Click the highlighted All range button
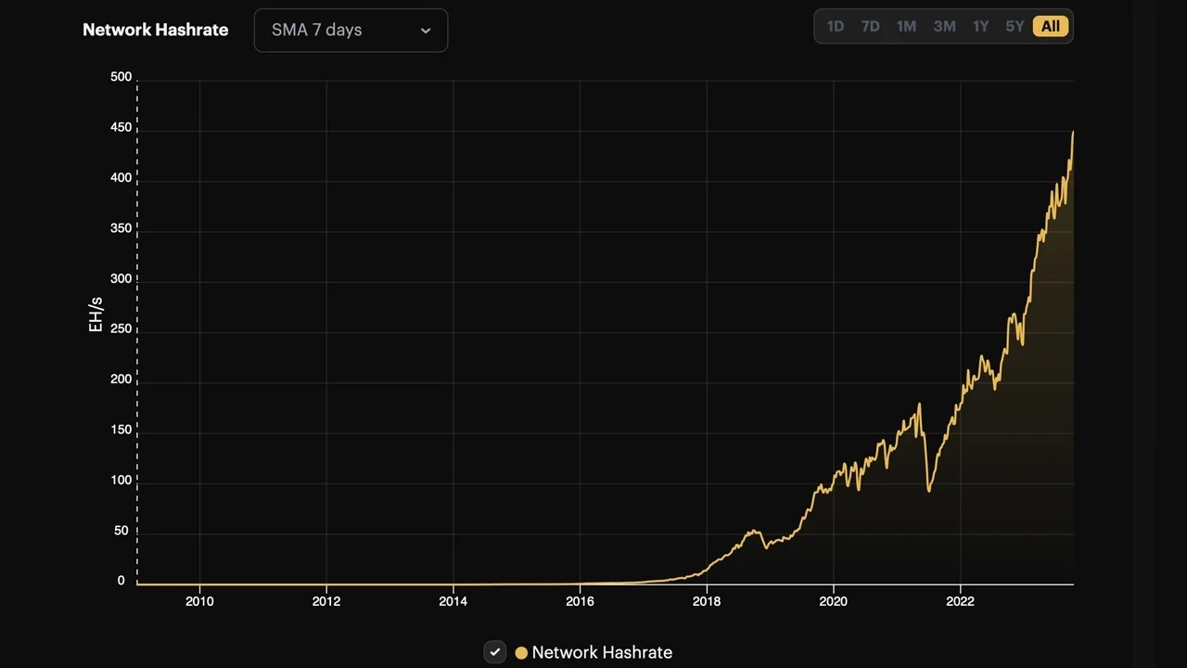 coord(1050,27)
